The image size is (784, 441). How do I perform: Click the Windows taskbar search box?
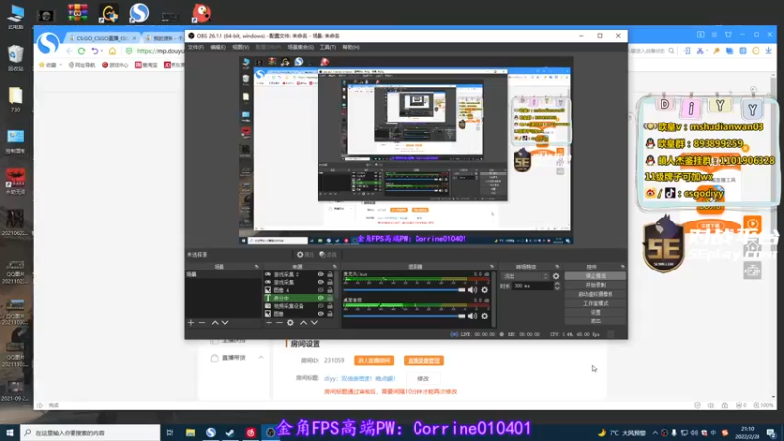coord(90,432)
